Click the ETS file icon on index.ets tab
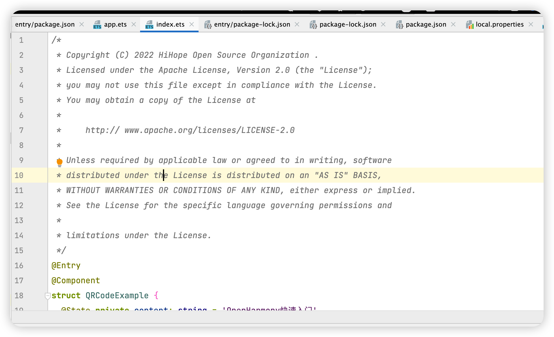The height and width of the screenshot is (337, 554). coord(149,25)
